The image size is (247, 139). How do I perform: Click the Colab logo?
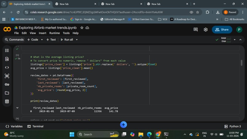[x=7, y=29]
